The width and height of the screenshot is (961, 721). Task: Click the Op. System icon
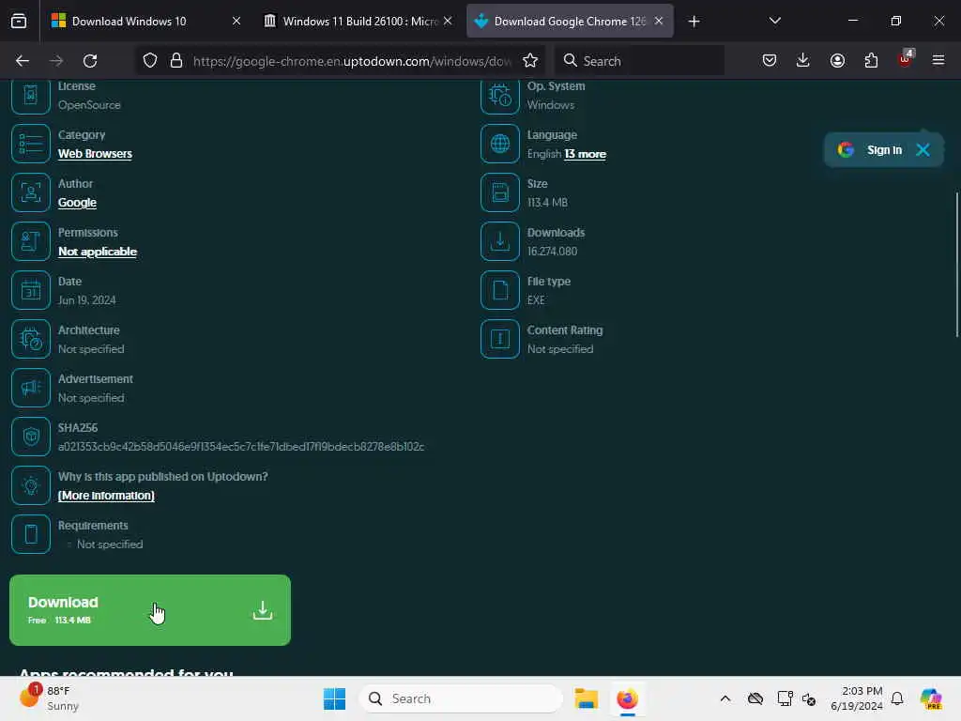point(500,96)
